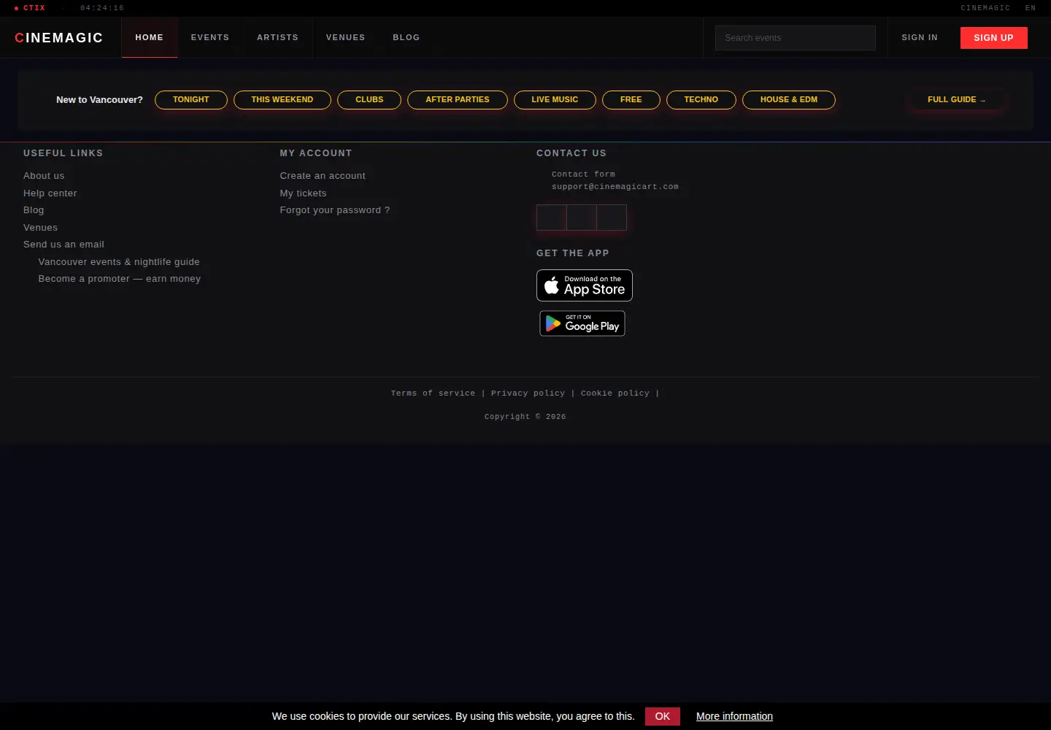Viewport: 1051px width, 730px height.
Task: Filter events by TONIGHT pill
Action: pyautogui.click(x=191, y=100)
